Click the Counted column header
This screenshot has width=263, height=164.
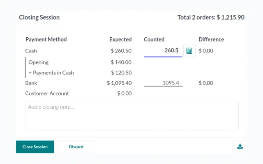pyautogui.click(x=154, y=39)
